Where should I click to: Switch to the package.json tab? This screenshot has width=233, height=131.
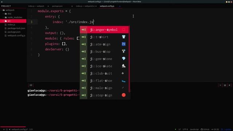(58, 6)
